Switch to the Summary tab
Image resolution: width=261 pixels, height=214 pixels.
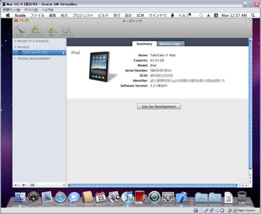[144, 44]
